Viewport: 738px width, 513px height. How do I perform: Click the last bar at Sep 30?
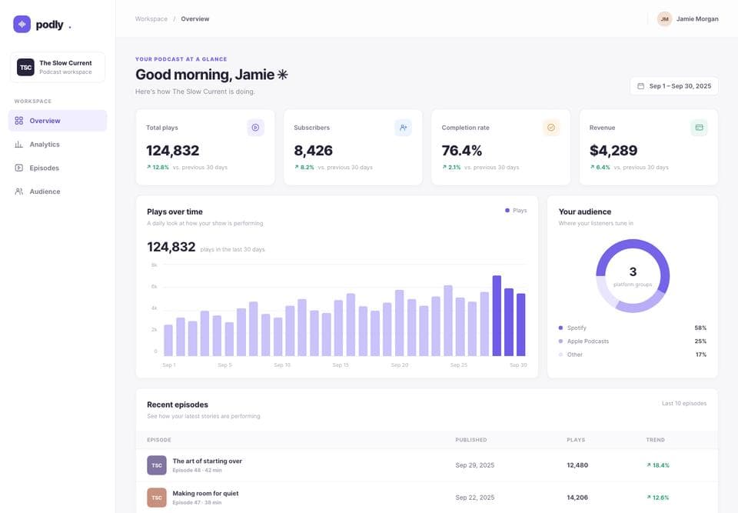point(520,325)
